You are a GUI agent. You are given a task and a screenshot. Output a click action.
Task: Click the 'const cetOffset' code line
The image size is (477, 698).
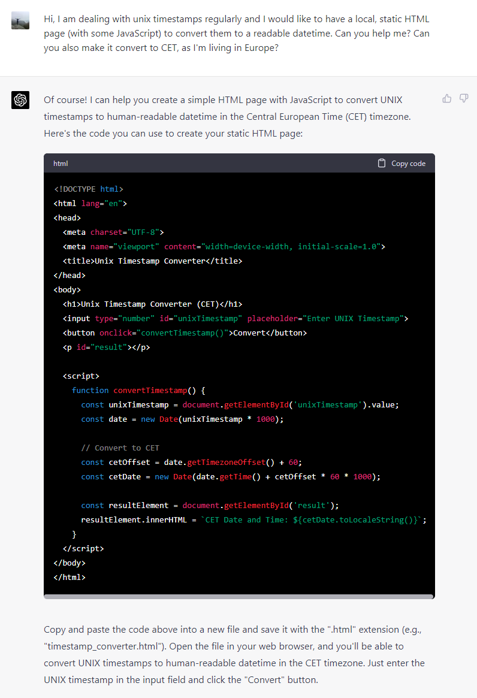pyautogui.click(x=192, y=462)
